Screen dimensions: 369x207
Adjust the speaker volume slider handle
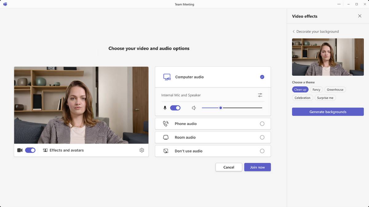(x=221, y=108)
